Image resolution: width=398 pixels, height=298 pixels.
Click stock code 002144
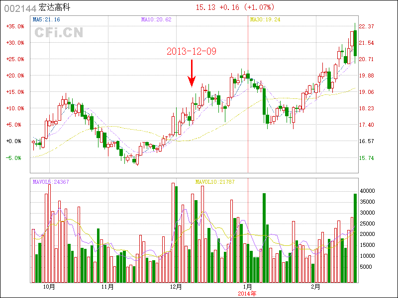[20, 8]
